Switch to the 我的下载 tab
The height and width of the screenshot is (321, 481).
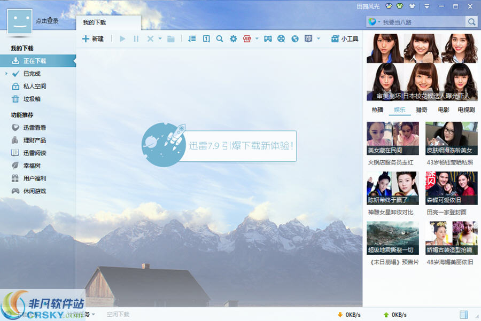tap(108, 22)
